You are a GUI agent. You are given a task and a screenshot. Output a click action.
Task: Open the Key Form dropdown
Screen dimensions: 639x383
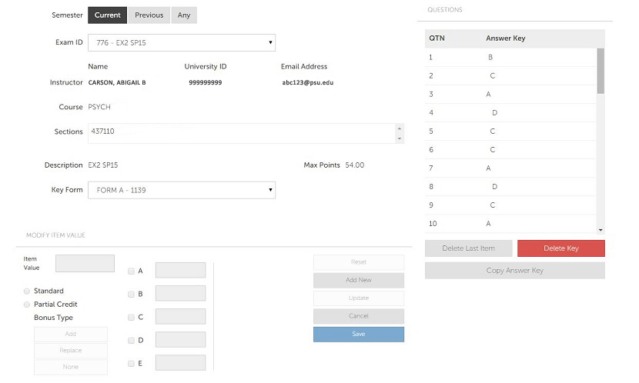pos(182,190)
